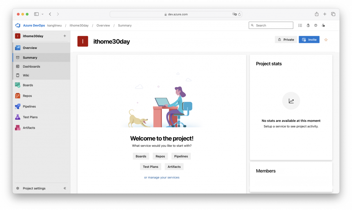Image resolution: width=352 pixels, height=210 pixels.
Task: Click the plus icon next to ithome30day
Action: tap(65, 36)
